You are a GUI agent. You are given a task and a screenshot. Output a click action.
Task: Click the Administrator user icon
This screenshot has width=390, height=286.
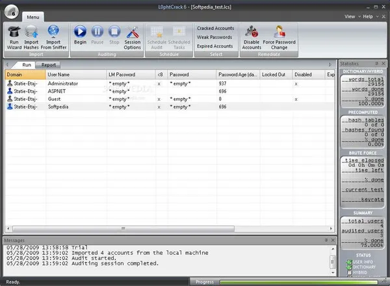pyautogui.click(x=10, y=83)
